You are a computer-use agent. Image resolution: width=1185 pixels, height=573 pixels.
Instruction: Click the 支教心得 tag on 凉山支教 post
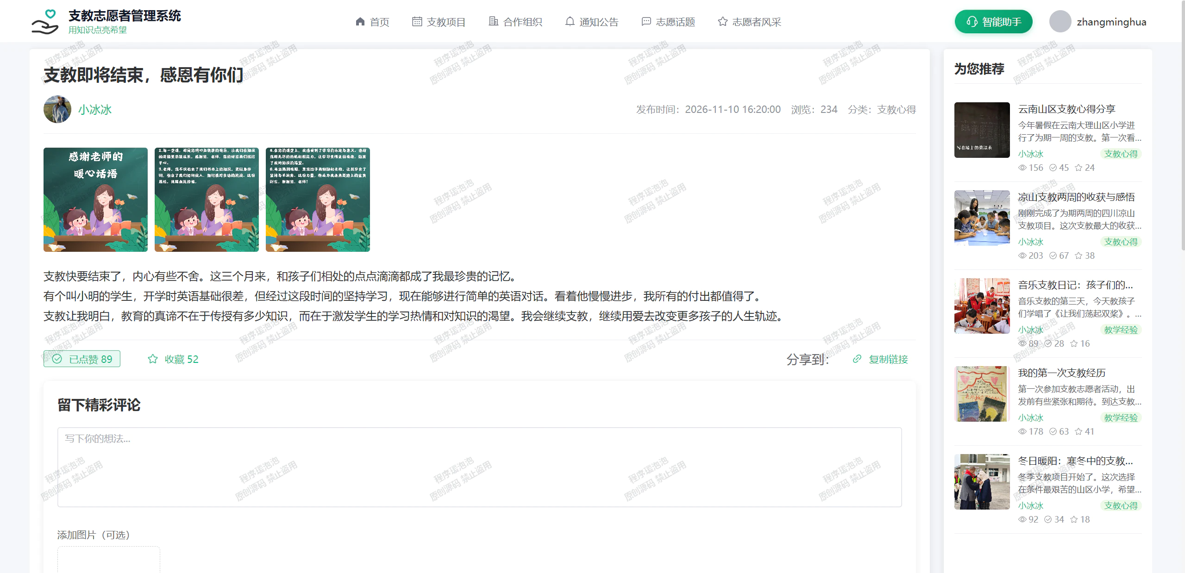pos(1121,242)
